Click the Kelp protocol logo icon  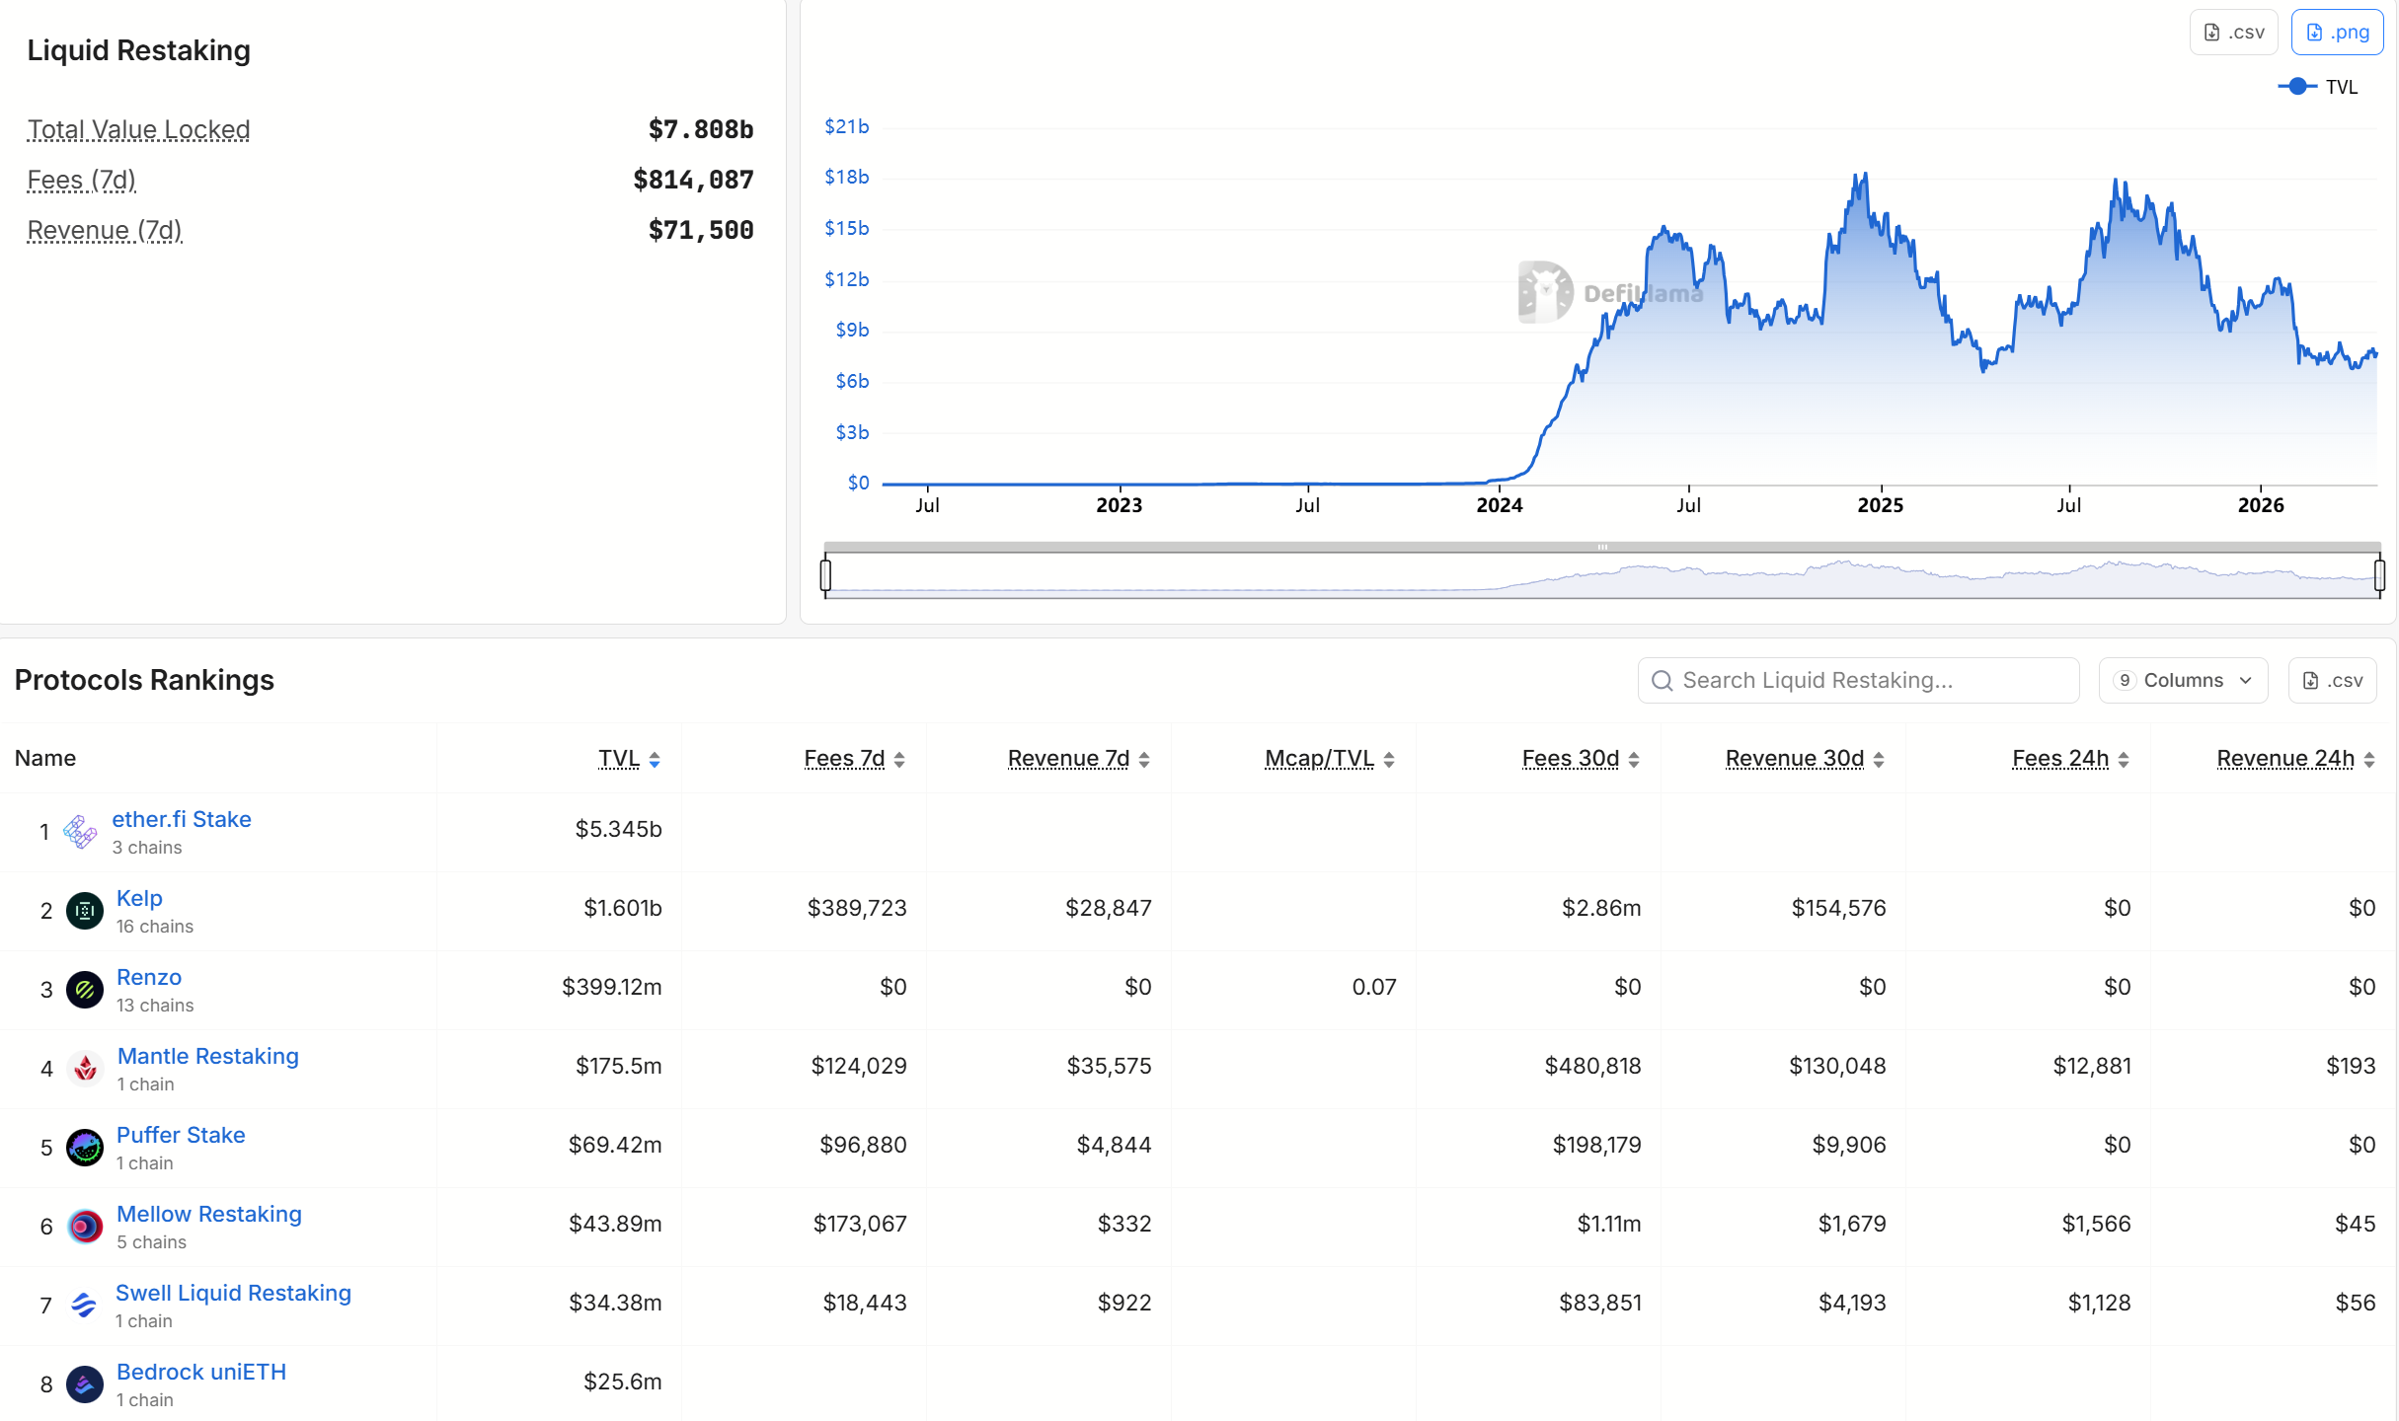point(85,911)
